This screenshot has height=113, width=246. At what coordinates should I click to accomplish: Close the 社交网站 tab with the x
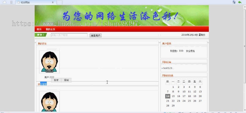[53, 2]
